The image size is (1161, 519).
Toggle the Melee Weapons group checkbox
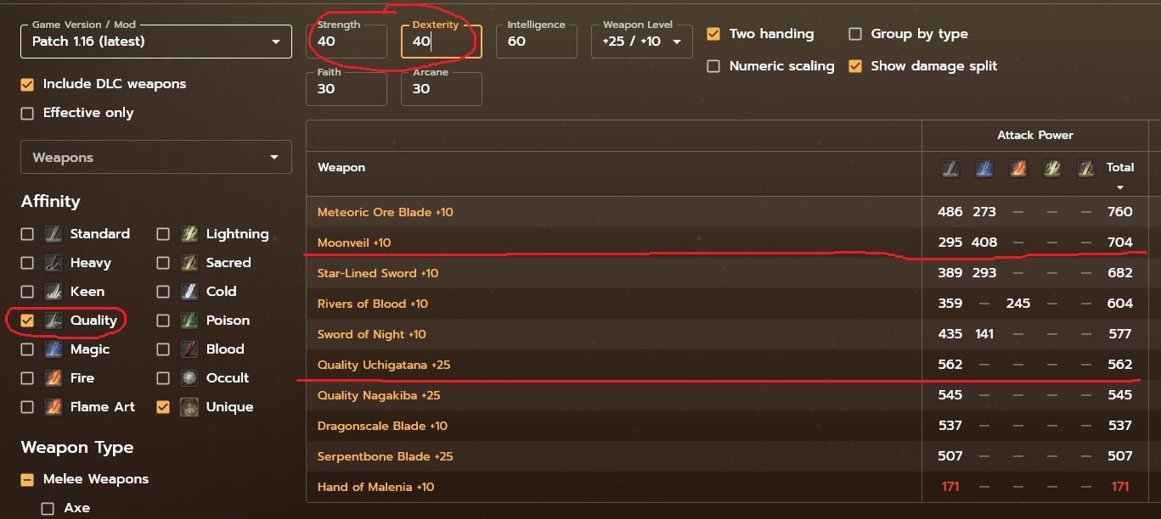click(27, 479)
